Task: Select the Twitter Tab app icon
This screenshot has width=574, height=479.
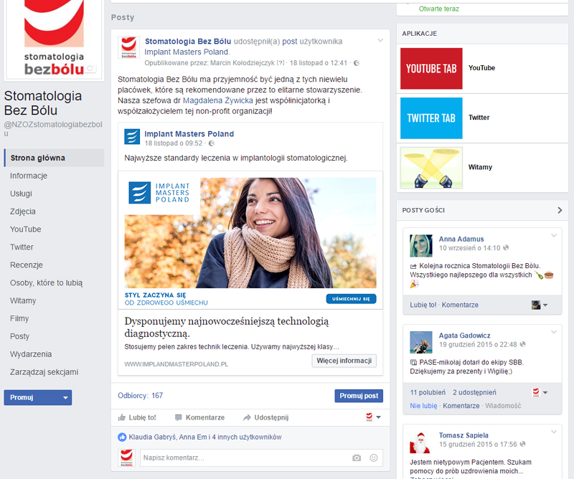Action: pos(430,118)
